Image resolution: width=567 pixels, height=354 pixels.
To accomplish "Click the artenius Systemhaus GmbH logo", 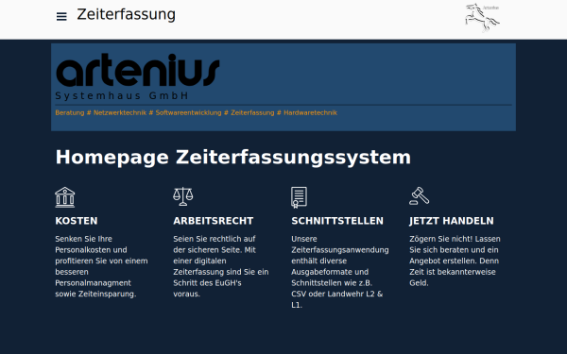I will tap(138, 76).
